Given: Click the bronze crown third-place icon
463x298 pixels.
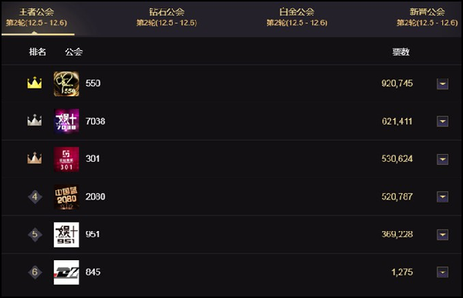Looking at the screenshot, I should tap(35, 158).
